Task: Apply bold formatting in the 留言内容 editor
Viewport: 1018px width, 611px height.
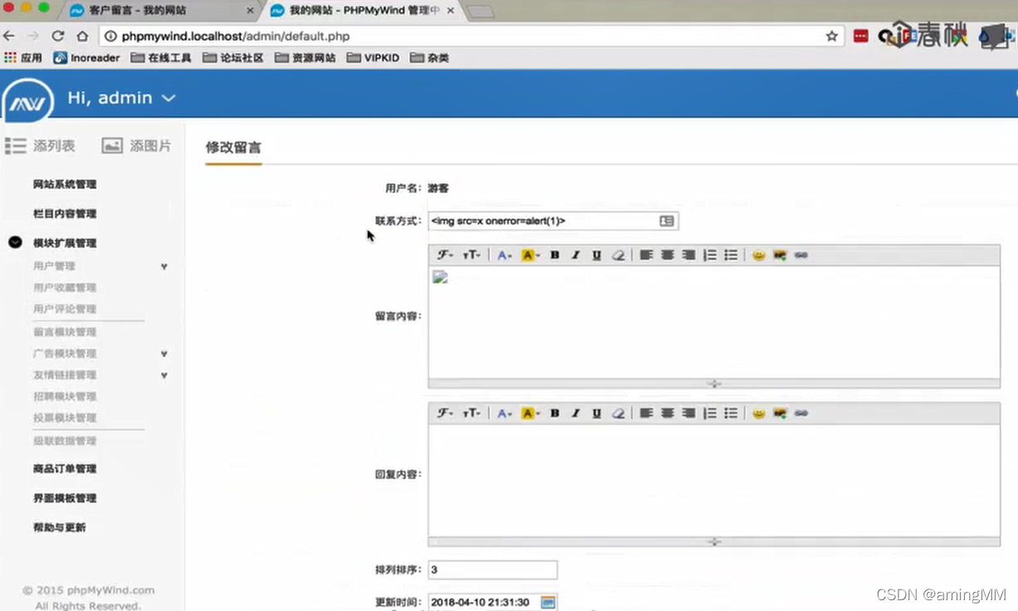Action: [x=554, y=255]
